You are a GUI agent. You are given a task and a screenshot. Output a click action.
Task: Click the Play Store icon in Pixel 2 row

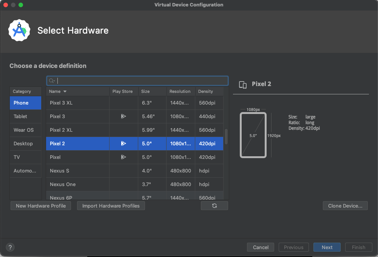123,143
